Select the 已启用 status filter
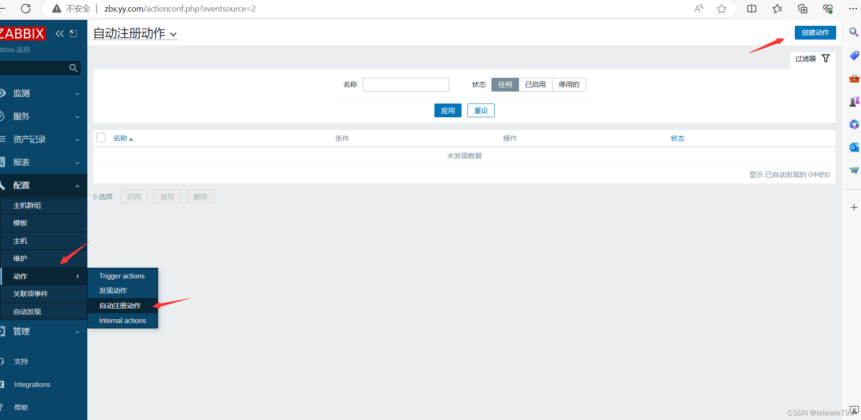This screenshot has height=420, width=861. 536,85
